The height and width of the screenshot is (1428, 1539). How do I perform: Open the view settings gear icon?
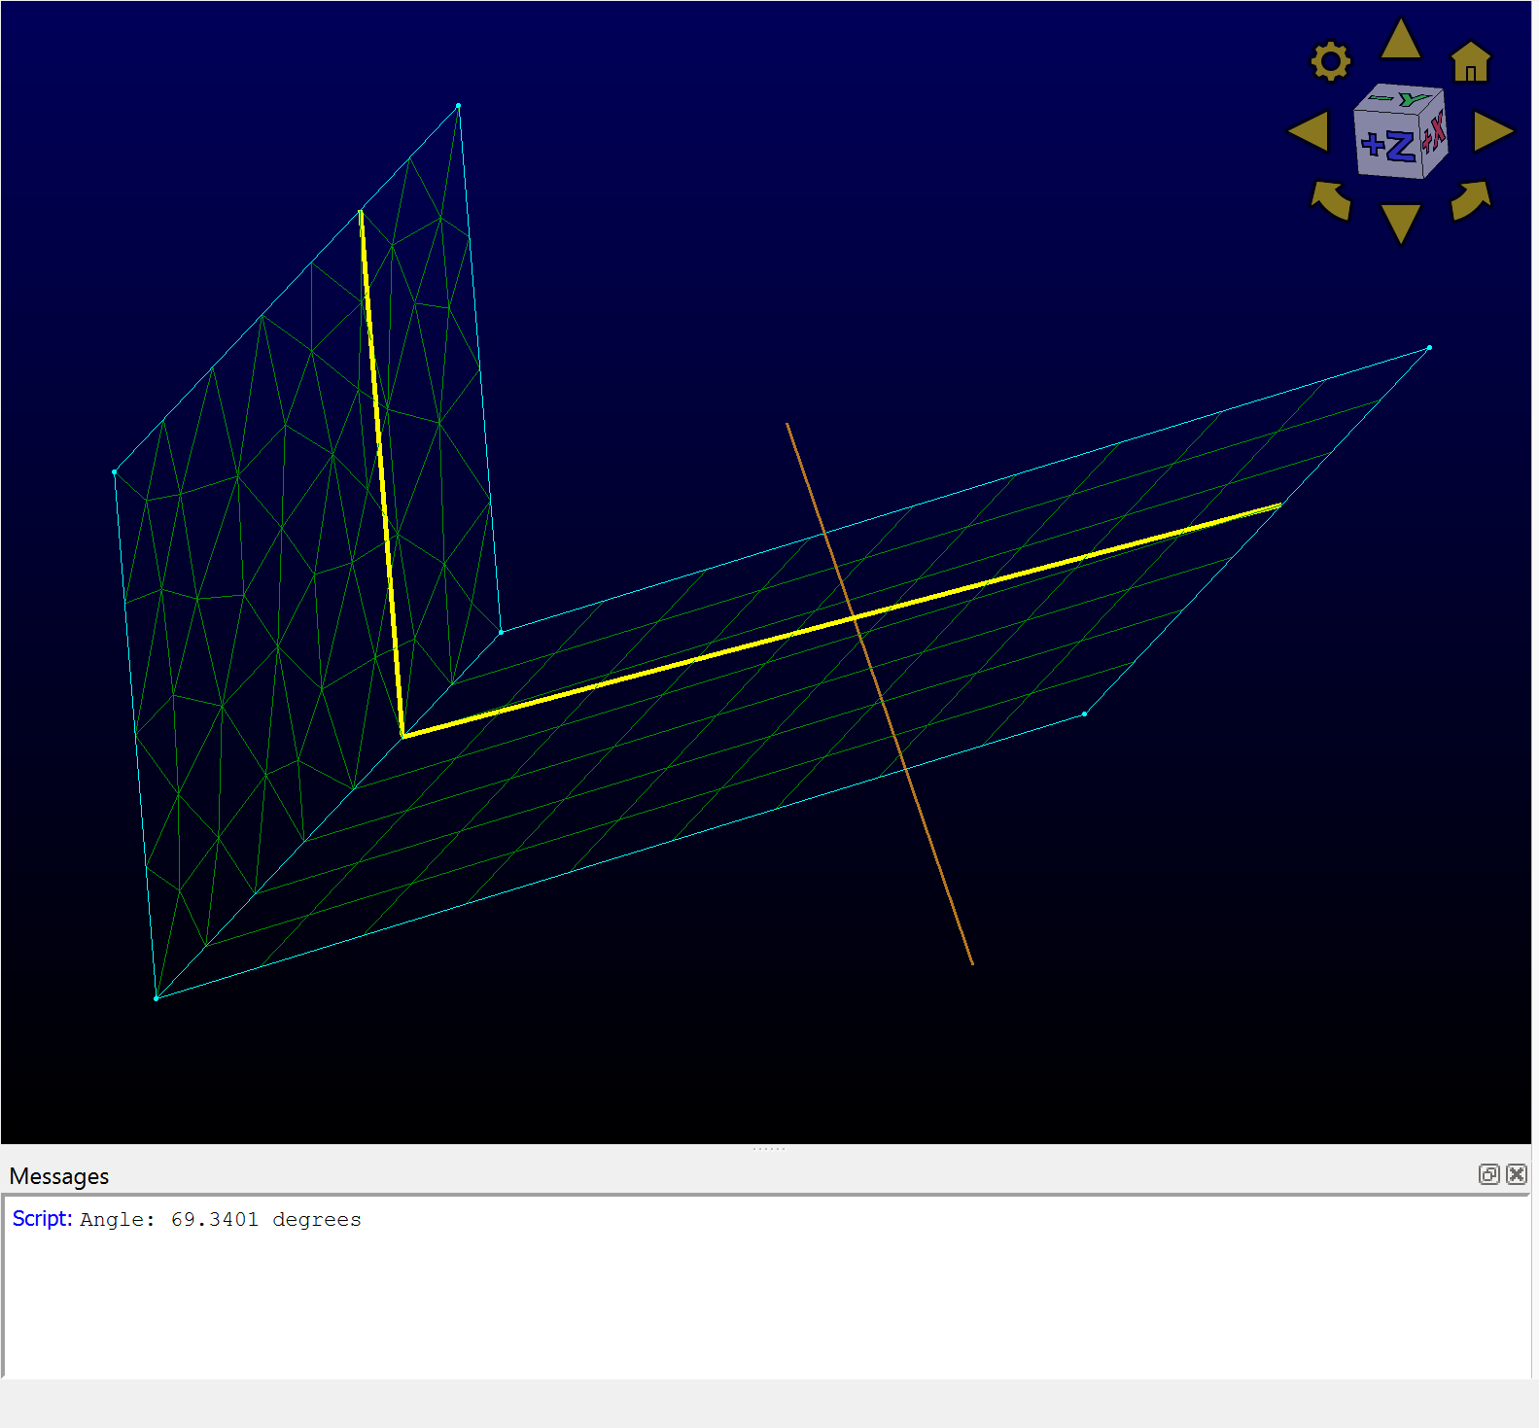pos(1330,61)
